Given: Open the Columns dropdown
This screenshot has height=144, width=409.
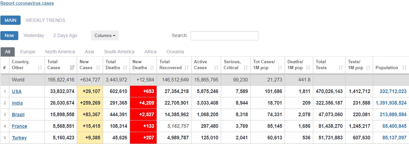Looking at the screenshot, I should pos(105,35).
